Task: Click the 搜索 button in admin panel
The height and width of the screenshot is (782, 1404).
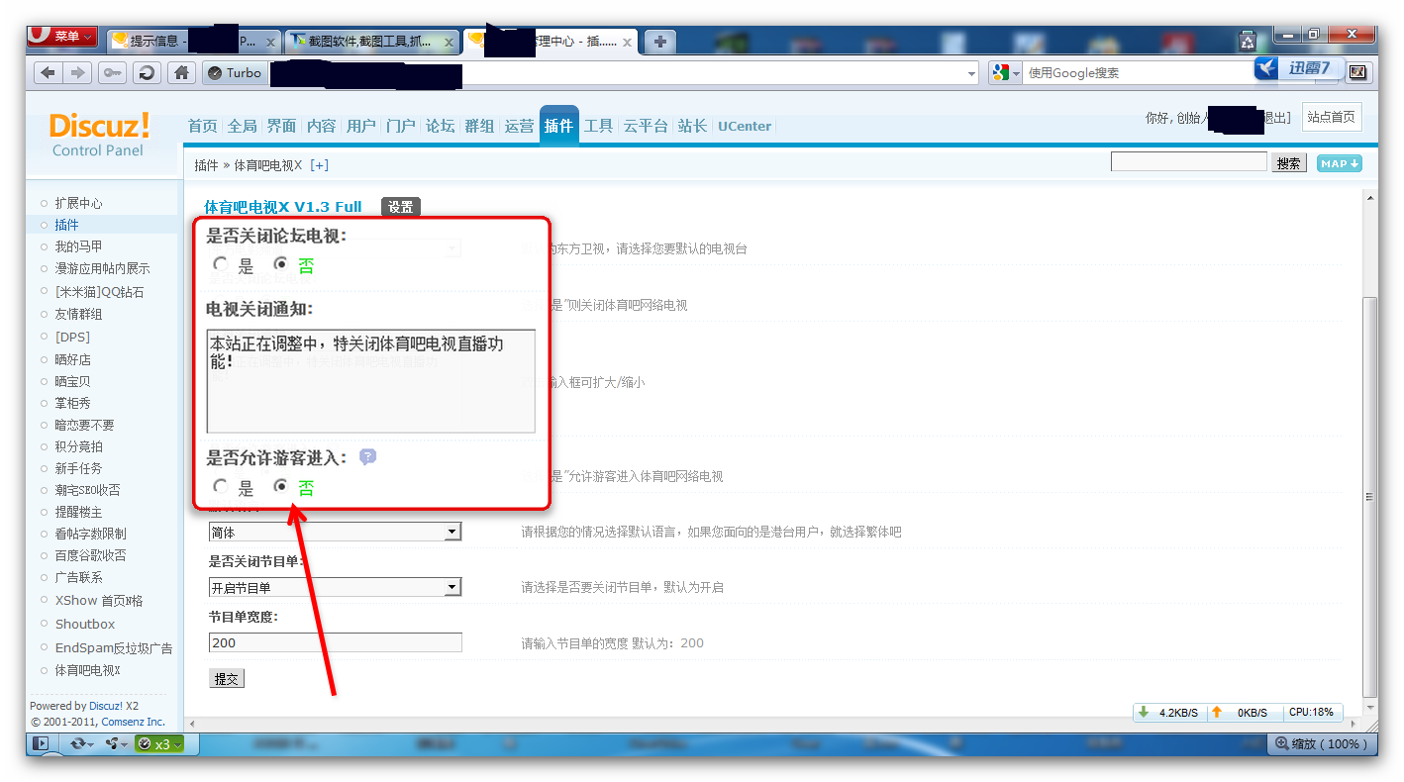Action: tap(1289, 163)
